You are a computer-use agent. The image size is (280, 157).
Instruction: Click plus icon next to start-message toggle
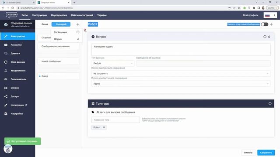pos(271,24)
